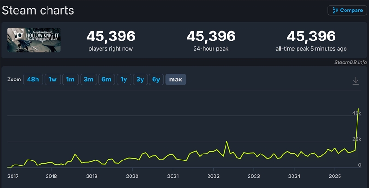This screenshot has width=369, height=188.
Task: Click the 2025 player spike on chart
Action: (359, 109)
